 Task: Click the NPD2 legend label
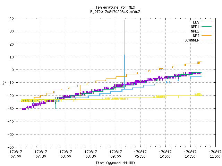(x=195, y=31)
